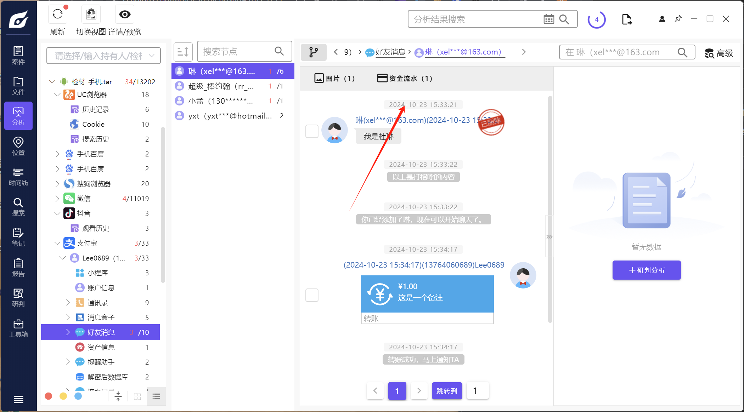This screenshot has width=744, height=412.
Task: Open the Toolbox (工具箱) sidebar icon
Action: click(18, 328)
